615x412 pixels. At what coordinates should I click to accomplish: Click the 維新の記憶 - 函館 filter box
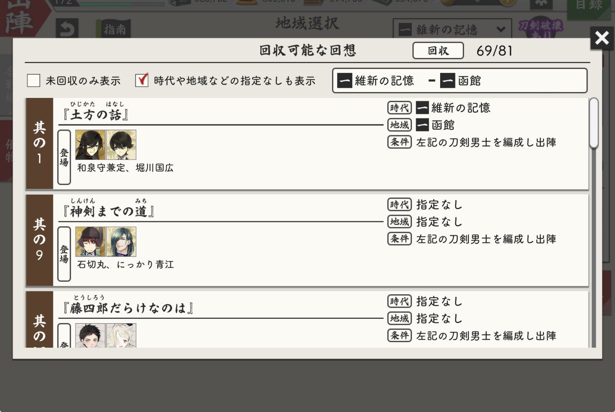459,81
